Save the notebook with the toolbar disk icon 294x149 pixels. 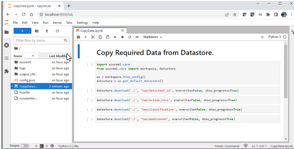[x=78, y=37]
